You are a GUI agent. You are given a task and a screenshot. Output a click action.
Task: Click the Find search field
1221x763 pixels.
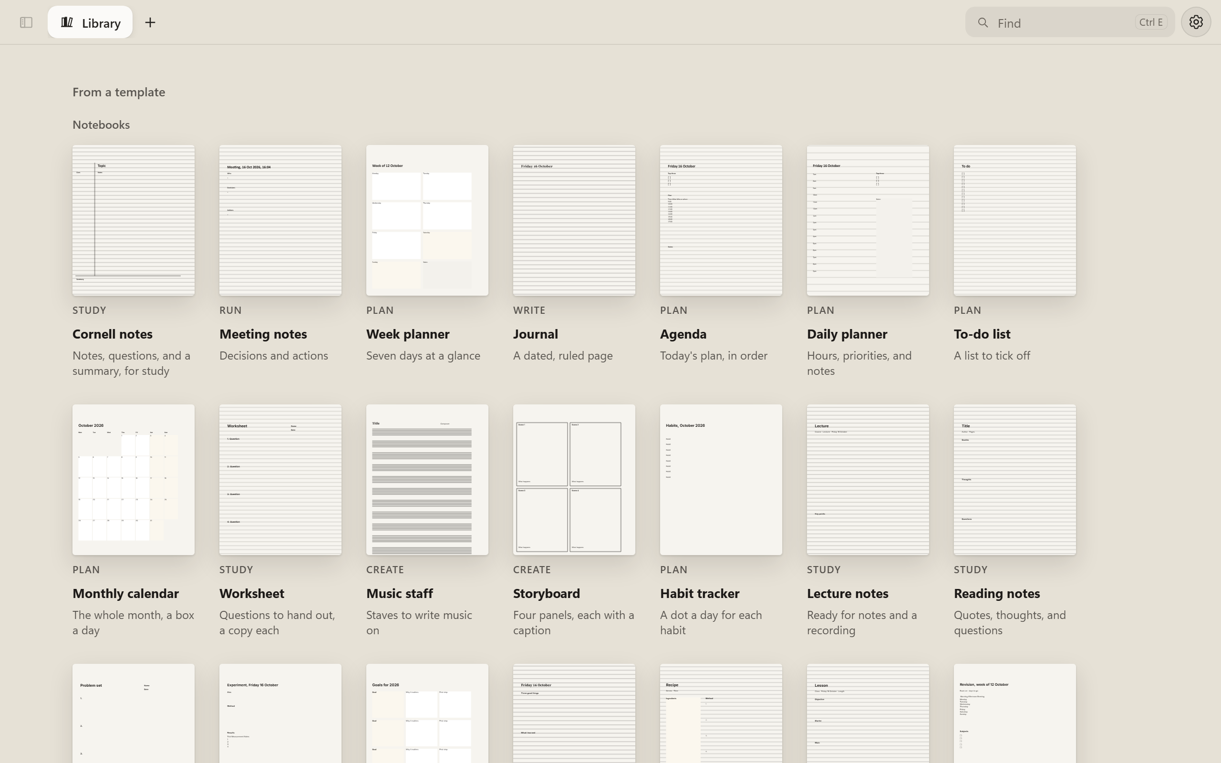click(1070, 22)
